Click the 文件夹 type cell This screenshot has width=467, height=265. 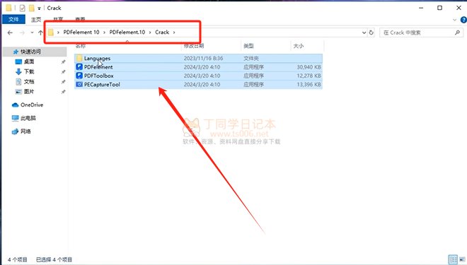(x=251, y=58)
